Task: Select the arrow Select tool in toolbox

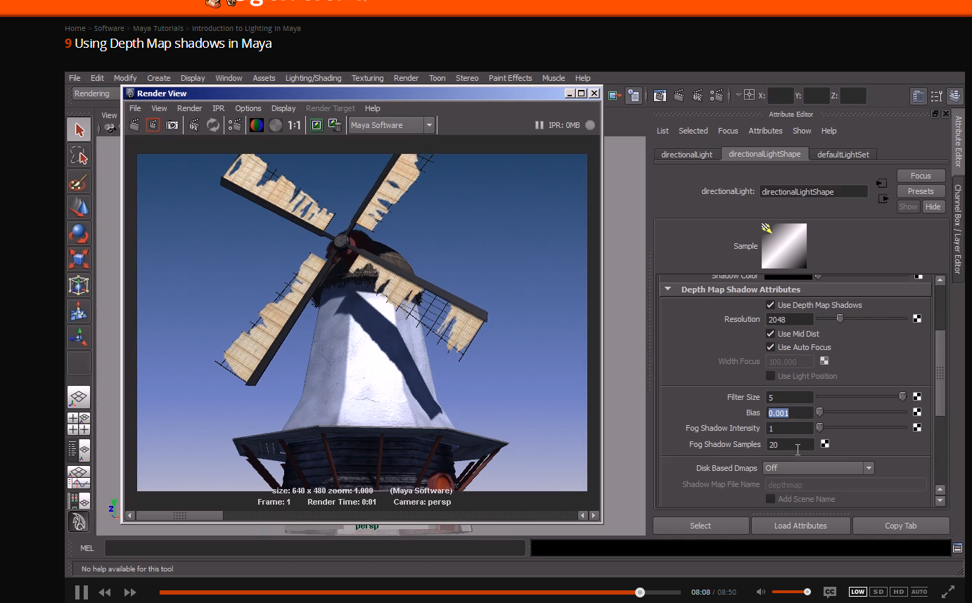Action: tap(79, 129)
